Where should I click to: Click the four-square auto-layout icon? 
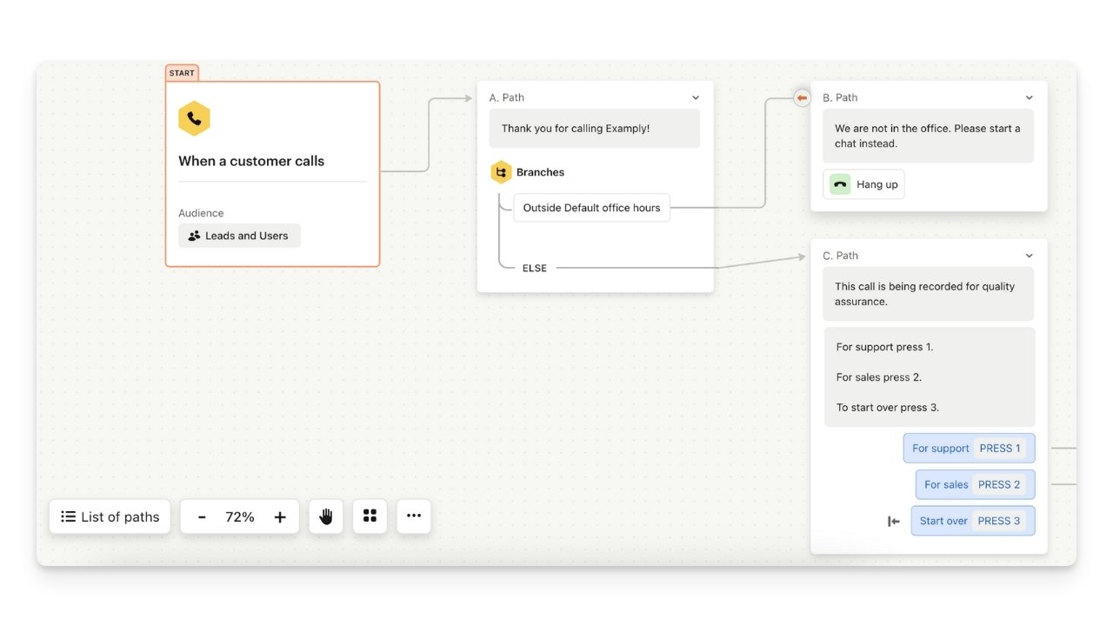point(370,516)
